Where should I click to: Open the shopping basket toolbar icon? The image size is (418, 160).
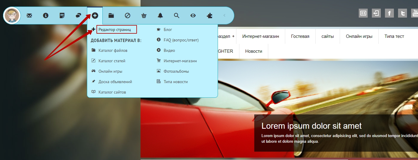[x=144, y=15]
